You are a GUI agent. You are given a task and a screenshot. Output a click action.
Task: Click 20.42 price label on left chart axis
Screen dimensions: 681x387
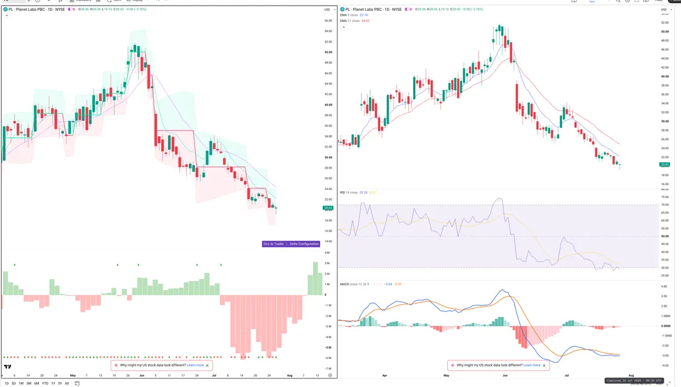tap(328, 208)
